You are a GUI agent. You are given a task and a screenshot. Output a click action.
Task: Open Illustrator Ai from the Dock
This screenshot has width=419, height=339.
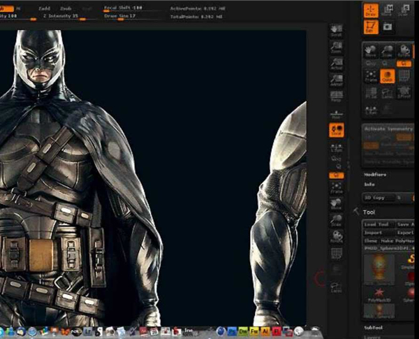click(265, 332)
